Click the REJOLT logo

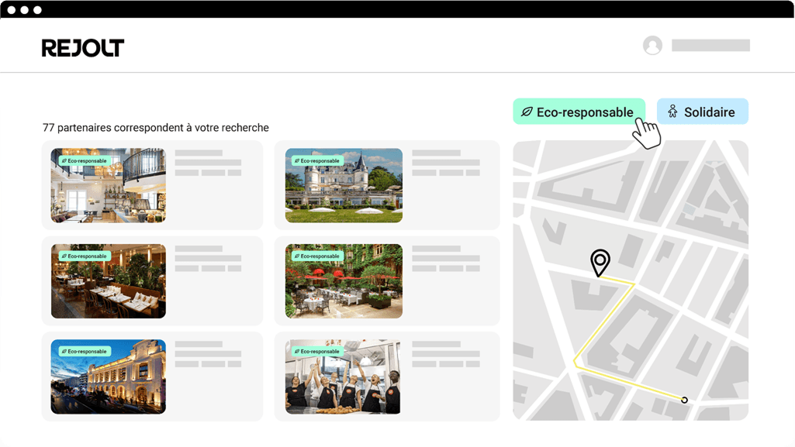point(83,48)
